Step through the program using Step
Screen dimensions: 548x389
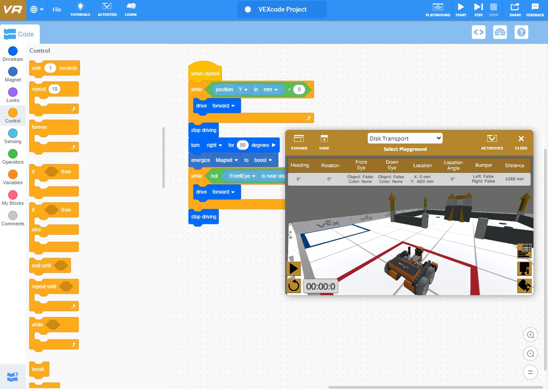pyautogui.click(x=478, y=9)
